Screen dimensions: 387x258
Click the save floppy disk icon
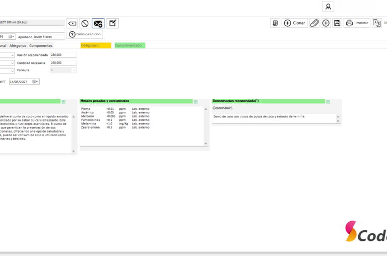(x=337, y=23)
